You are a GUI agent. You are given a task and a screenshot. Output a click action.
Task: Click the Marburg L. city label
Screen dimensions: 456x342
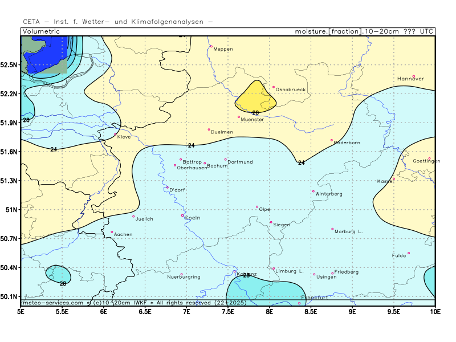[349, 231]
